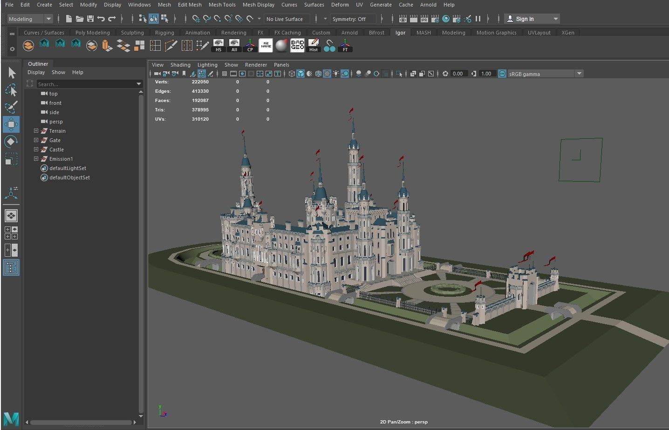Toggle snap to grids magnet icon
The width and height of the screenshot is (669, 430).
[x=196, y=19]
